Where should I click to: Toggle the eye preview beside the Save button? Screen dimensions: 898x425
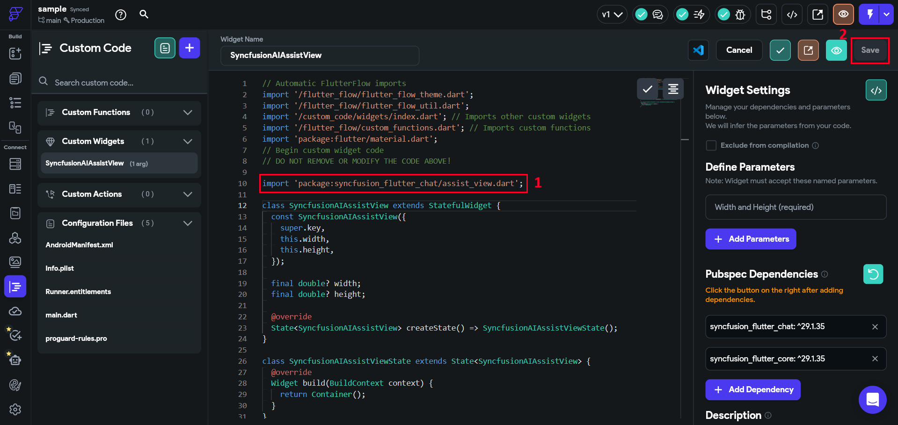pyautogui.click(x=836, y=50)
